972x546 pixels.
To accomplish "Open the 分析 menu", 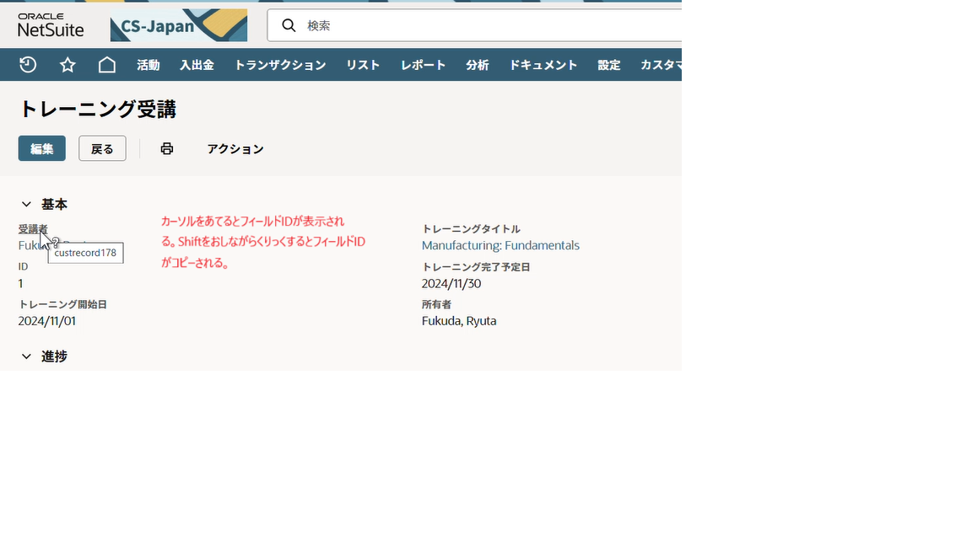I will point(478,65).
